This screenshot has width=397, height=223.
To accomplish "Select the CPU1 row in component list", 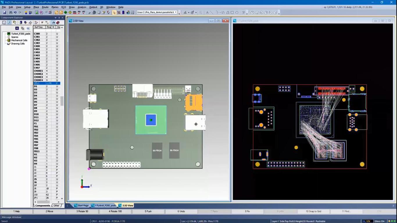I will click(x=47, y=83).
